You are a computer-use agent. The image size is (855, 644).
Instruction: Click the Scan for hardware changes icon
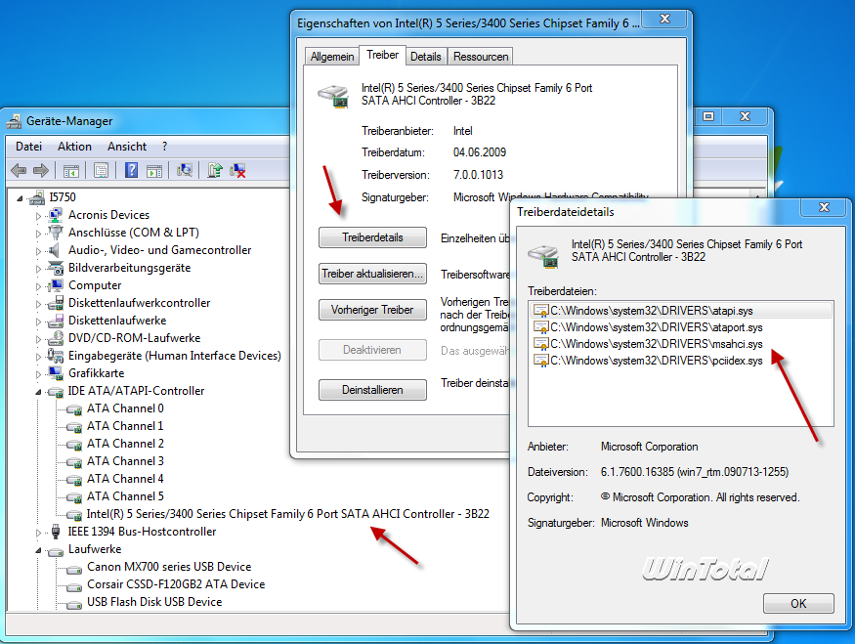(185, 171)
